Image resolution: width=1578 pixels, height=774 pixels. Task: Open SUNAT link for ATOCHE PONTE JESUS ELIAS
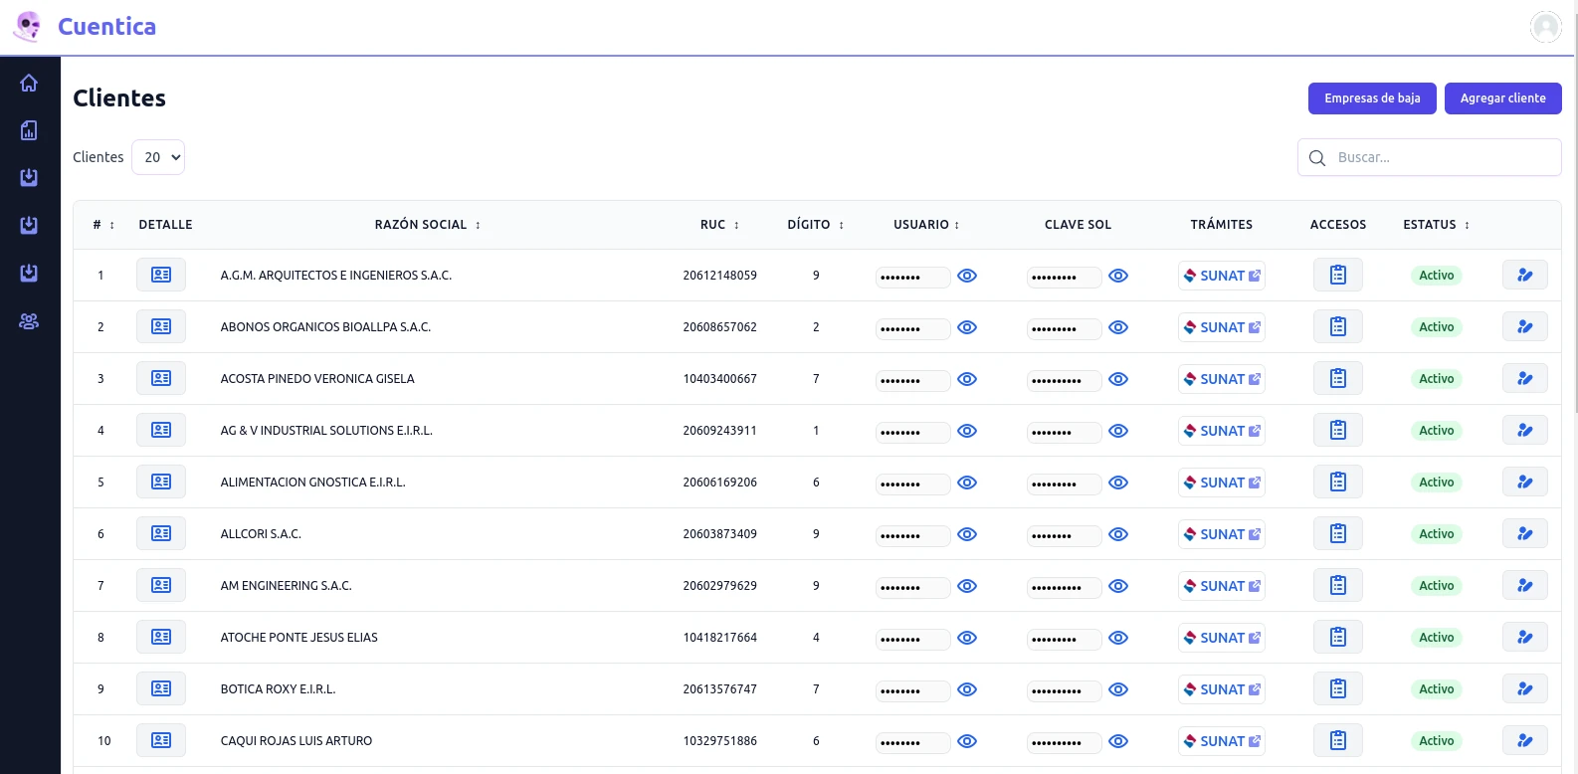click(x=1222, y=638)
